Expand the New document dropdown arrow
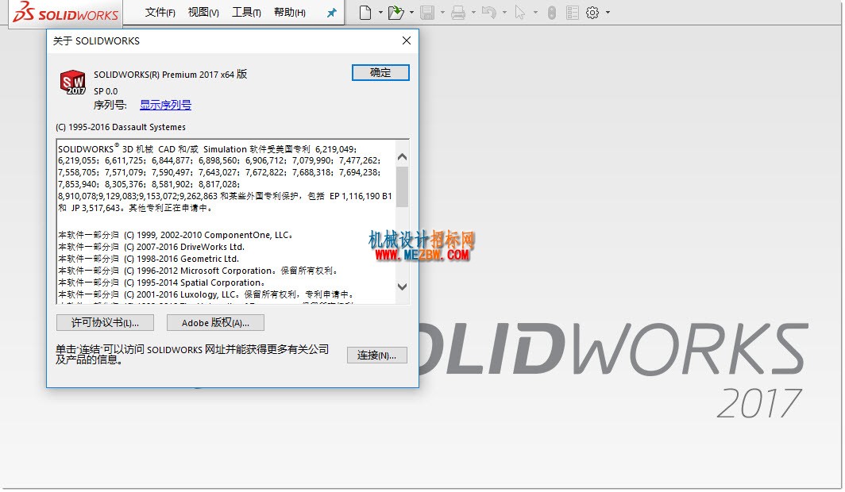The image size is (845, 492). point(380,13)
